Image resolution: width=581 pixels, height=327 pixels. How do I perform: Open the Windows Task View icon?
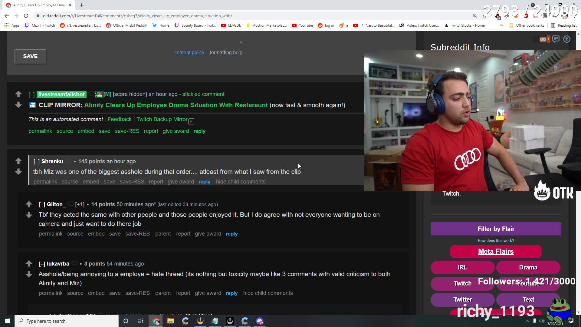point(140,321)
